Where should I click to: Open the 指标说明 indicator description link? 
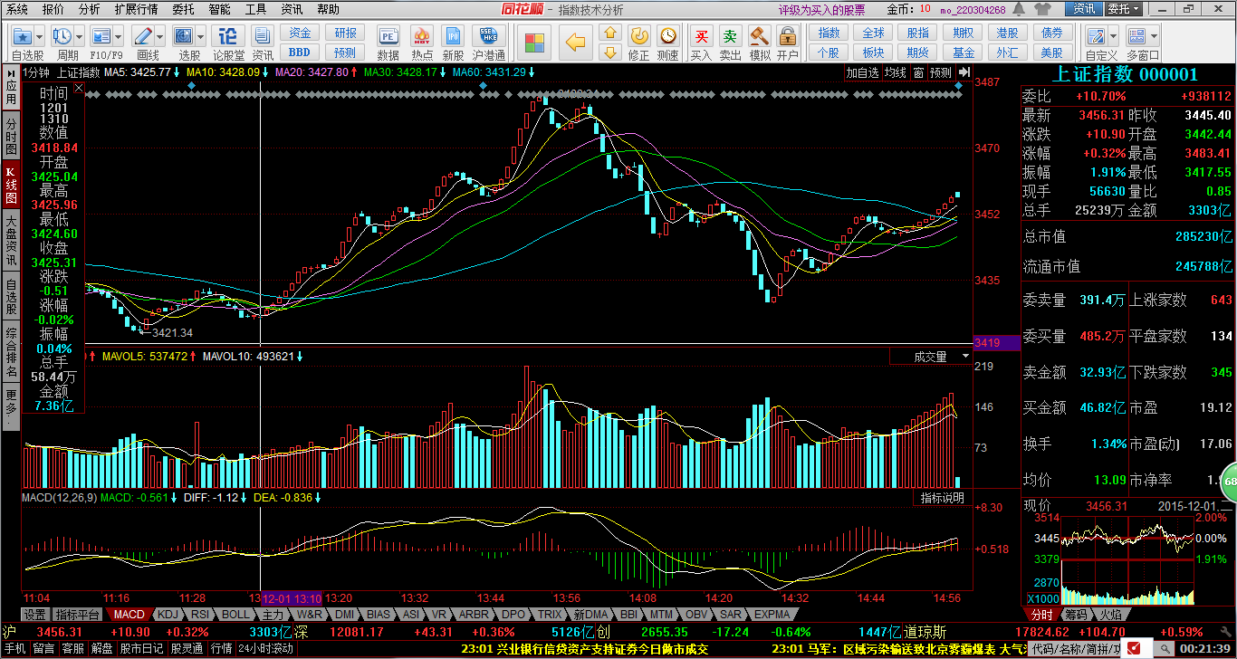(x=942, y=498)
